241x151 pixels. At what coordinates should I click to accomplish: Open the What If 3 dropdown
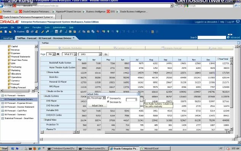(75, 54)
